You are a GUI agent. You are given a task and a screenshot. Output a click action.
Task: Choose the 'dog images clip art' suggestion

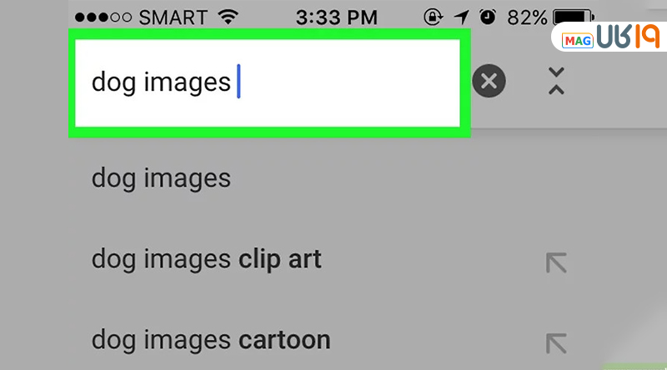click(206, 259)
